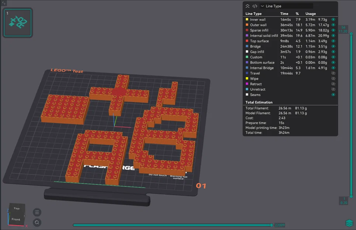Click the LEGO Test plate name label
Image resolution: width=356 pixels, height=230 pixels.
67,71
